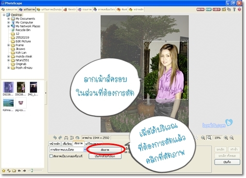The width and height of the screenshot is (246, 178).
Task: Select the first DSC08 thumbnail
Action: click(8, 89)
